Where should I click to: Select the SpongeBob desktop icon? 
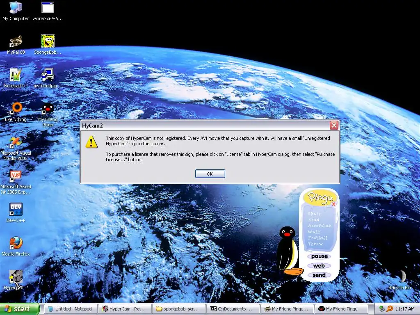point(48,45)
